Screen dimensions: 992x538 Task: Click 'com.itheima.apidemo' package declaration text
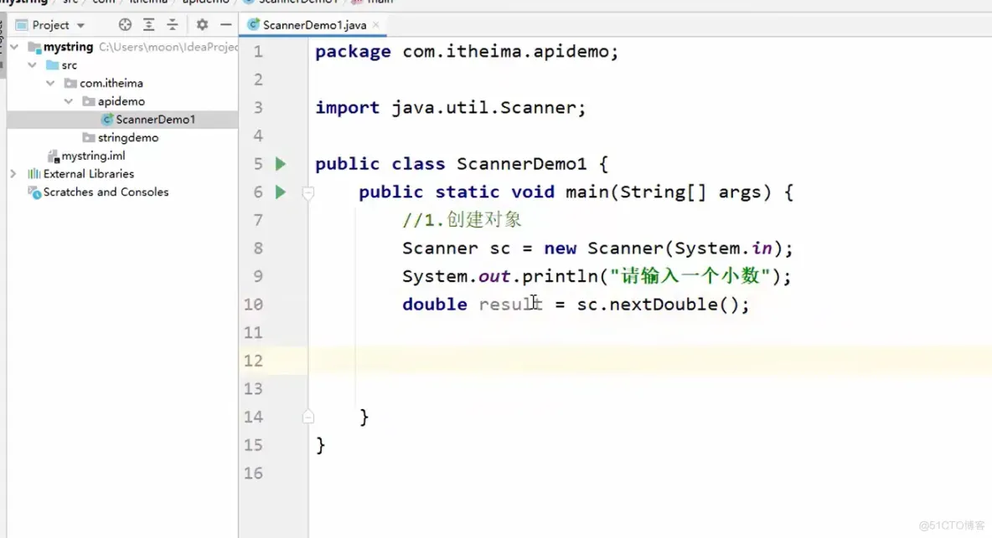505,51
